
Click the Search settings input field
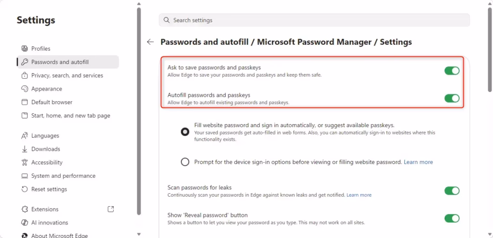pos(314,20)
